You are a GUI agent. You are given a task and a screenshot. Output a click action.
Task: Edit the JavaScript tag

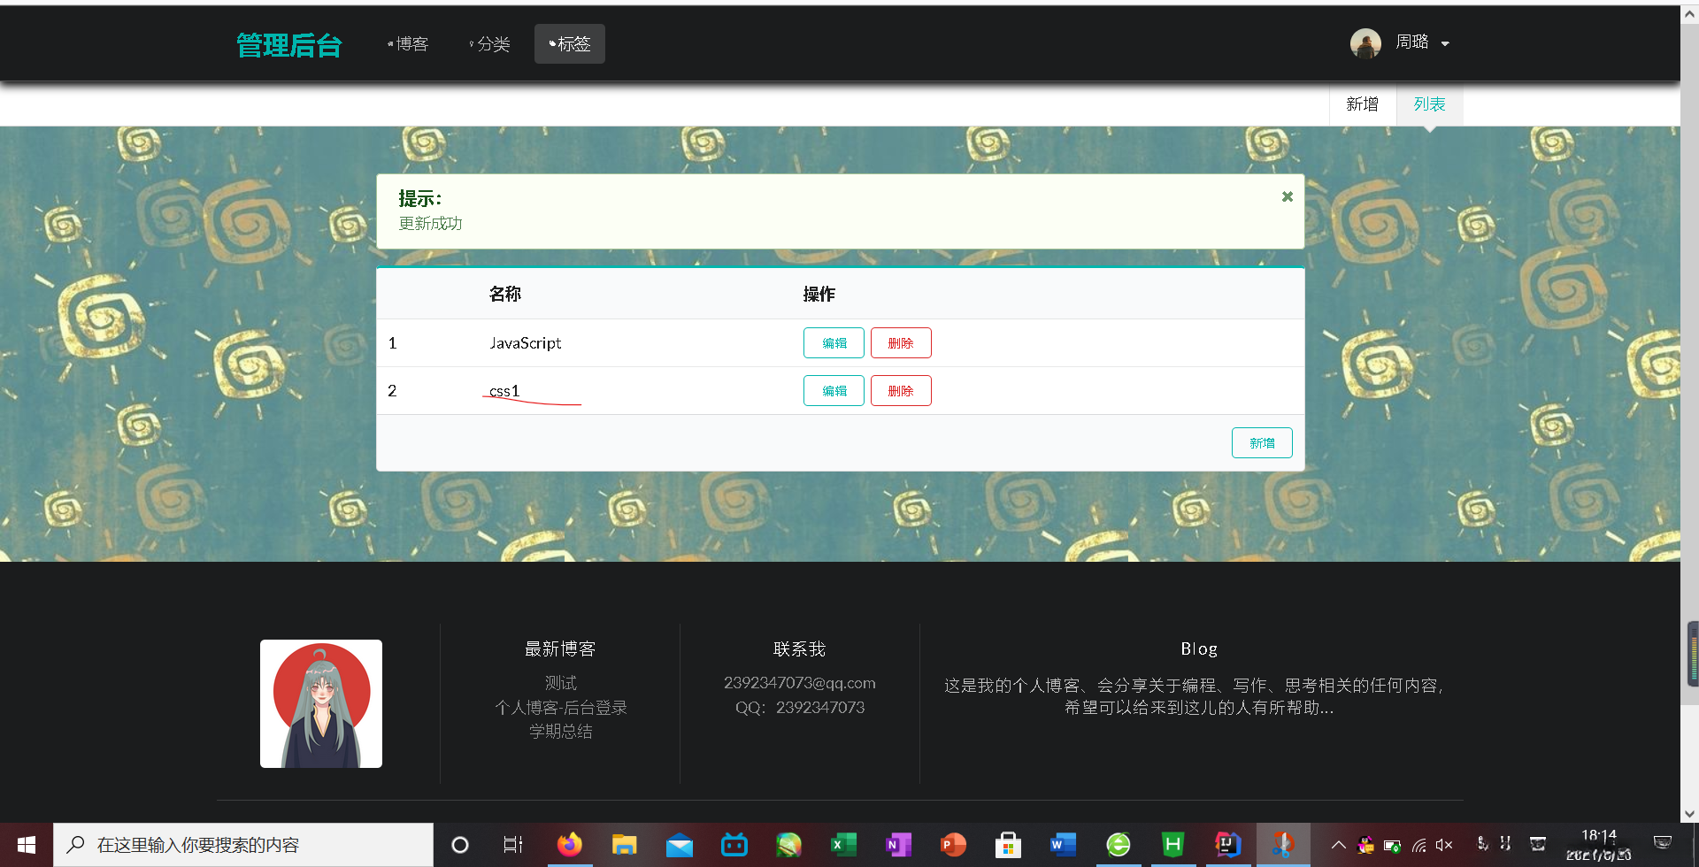pos(833,342)
